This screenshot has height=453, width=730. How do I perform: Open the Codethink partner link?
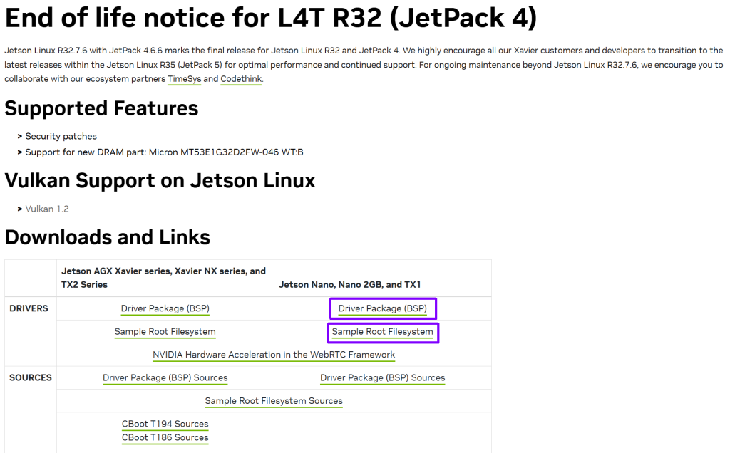tap(241, 79)
